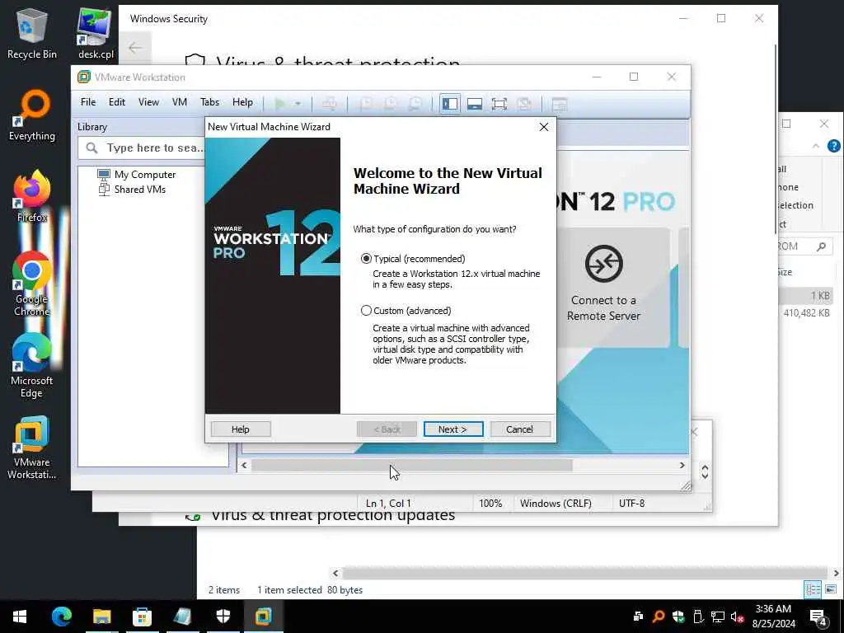Open the desk.cpl desktop shortcut

(96, 33)
